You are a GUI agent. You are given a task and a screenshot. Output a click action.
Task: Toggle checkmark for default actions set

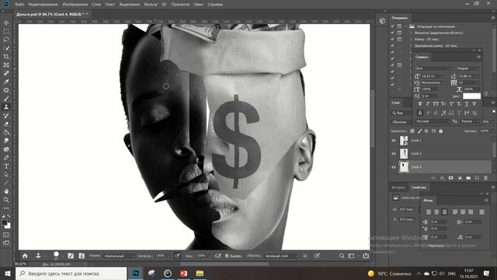pos(392,26)
